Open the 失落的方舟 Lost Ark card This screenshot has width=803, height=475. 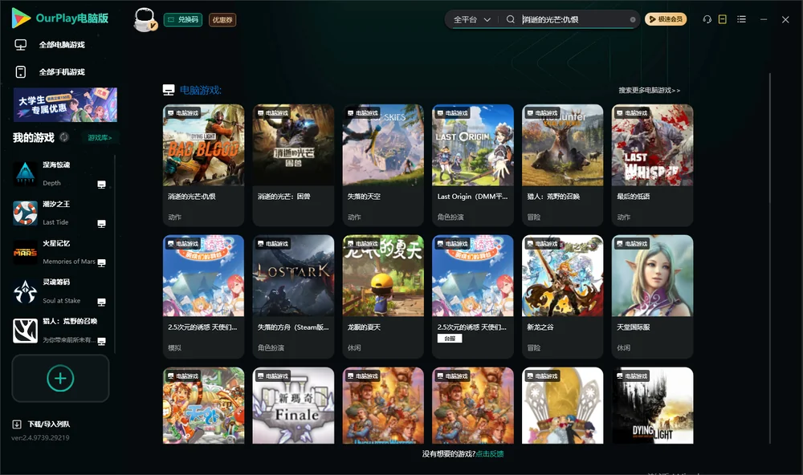coord(293,296)
